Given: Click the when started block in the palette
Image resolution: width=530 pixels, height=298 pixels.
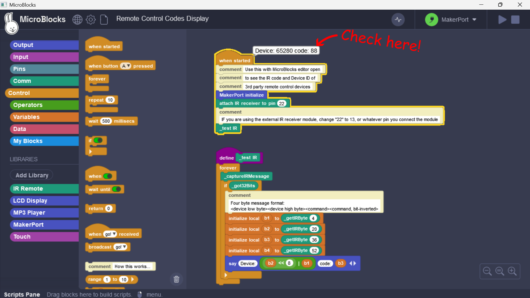Looking at the screenshot, I should pos(104,45).
